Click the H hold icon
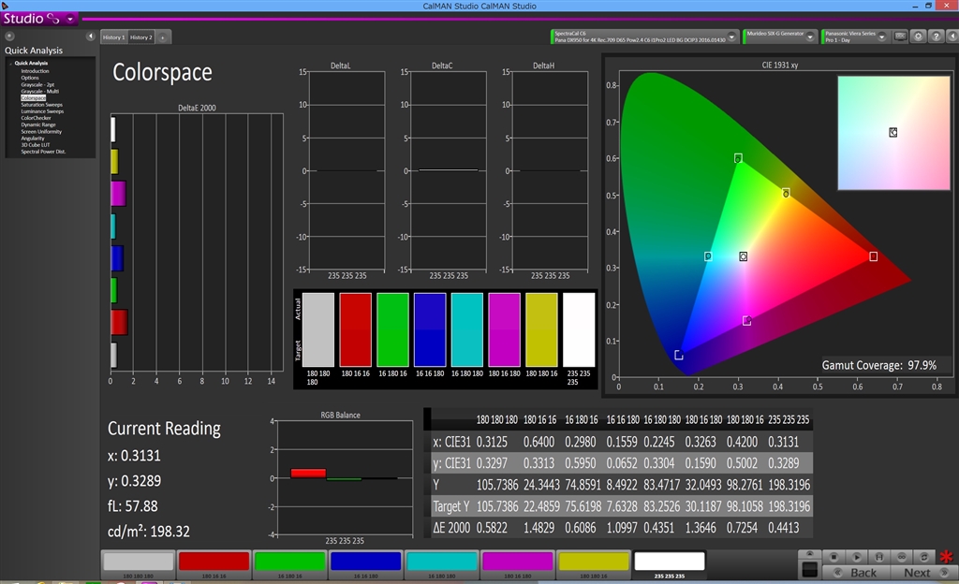 tap(878, 555)
